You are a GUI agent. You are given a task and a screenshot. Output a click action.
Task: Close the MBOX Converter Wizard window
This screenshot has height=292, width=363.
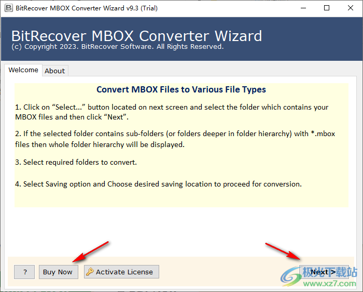[x=351, y=8]
